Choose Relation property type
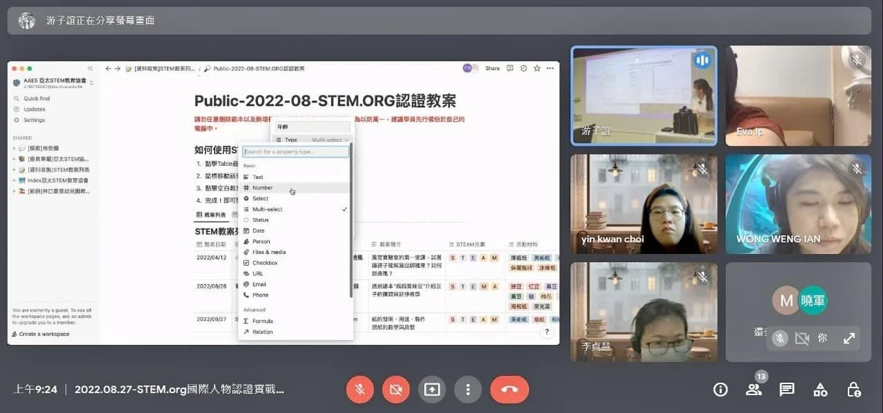The width and height of the screenshot is (883, 413). (295, 332)
